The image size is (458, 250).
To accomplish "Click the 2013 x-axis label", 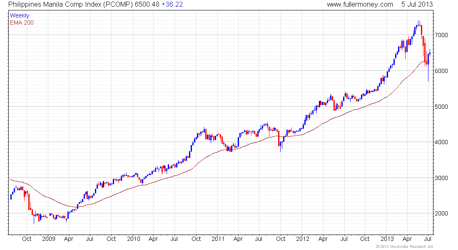I will [387, 239].
